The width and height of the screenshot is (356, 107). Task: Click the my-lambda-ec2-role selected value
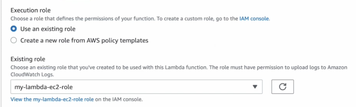(x=44, y=87)
